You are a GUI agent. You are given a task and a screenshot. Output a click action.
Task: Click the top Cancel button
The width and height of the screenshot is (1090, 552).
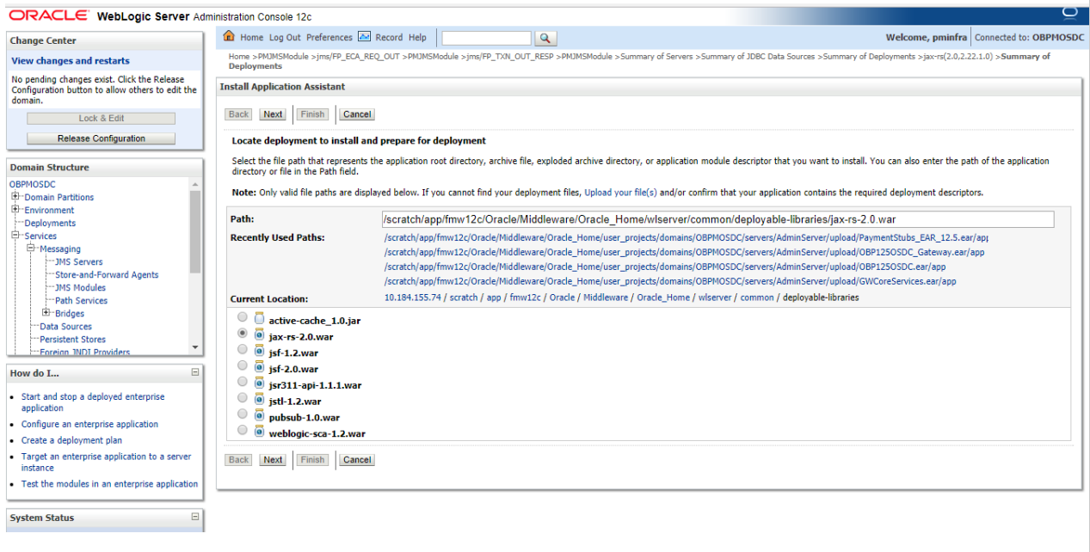357,114
